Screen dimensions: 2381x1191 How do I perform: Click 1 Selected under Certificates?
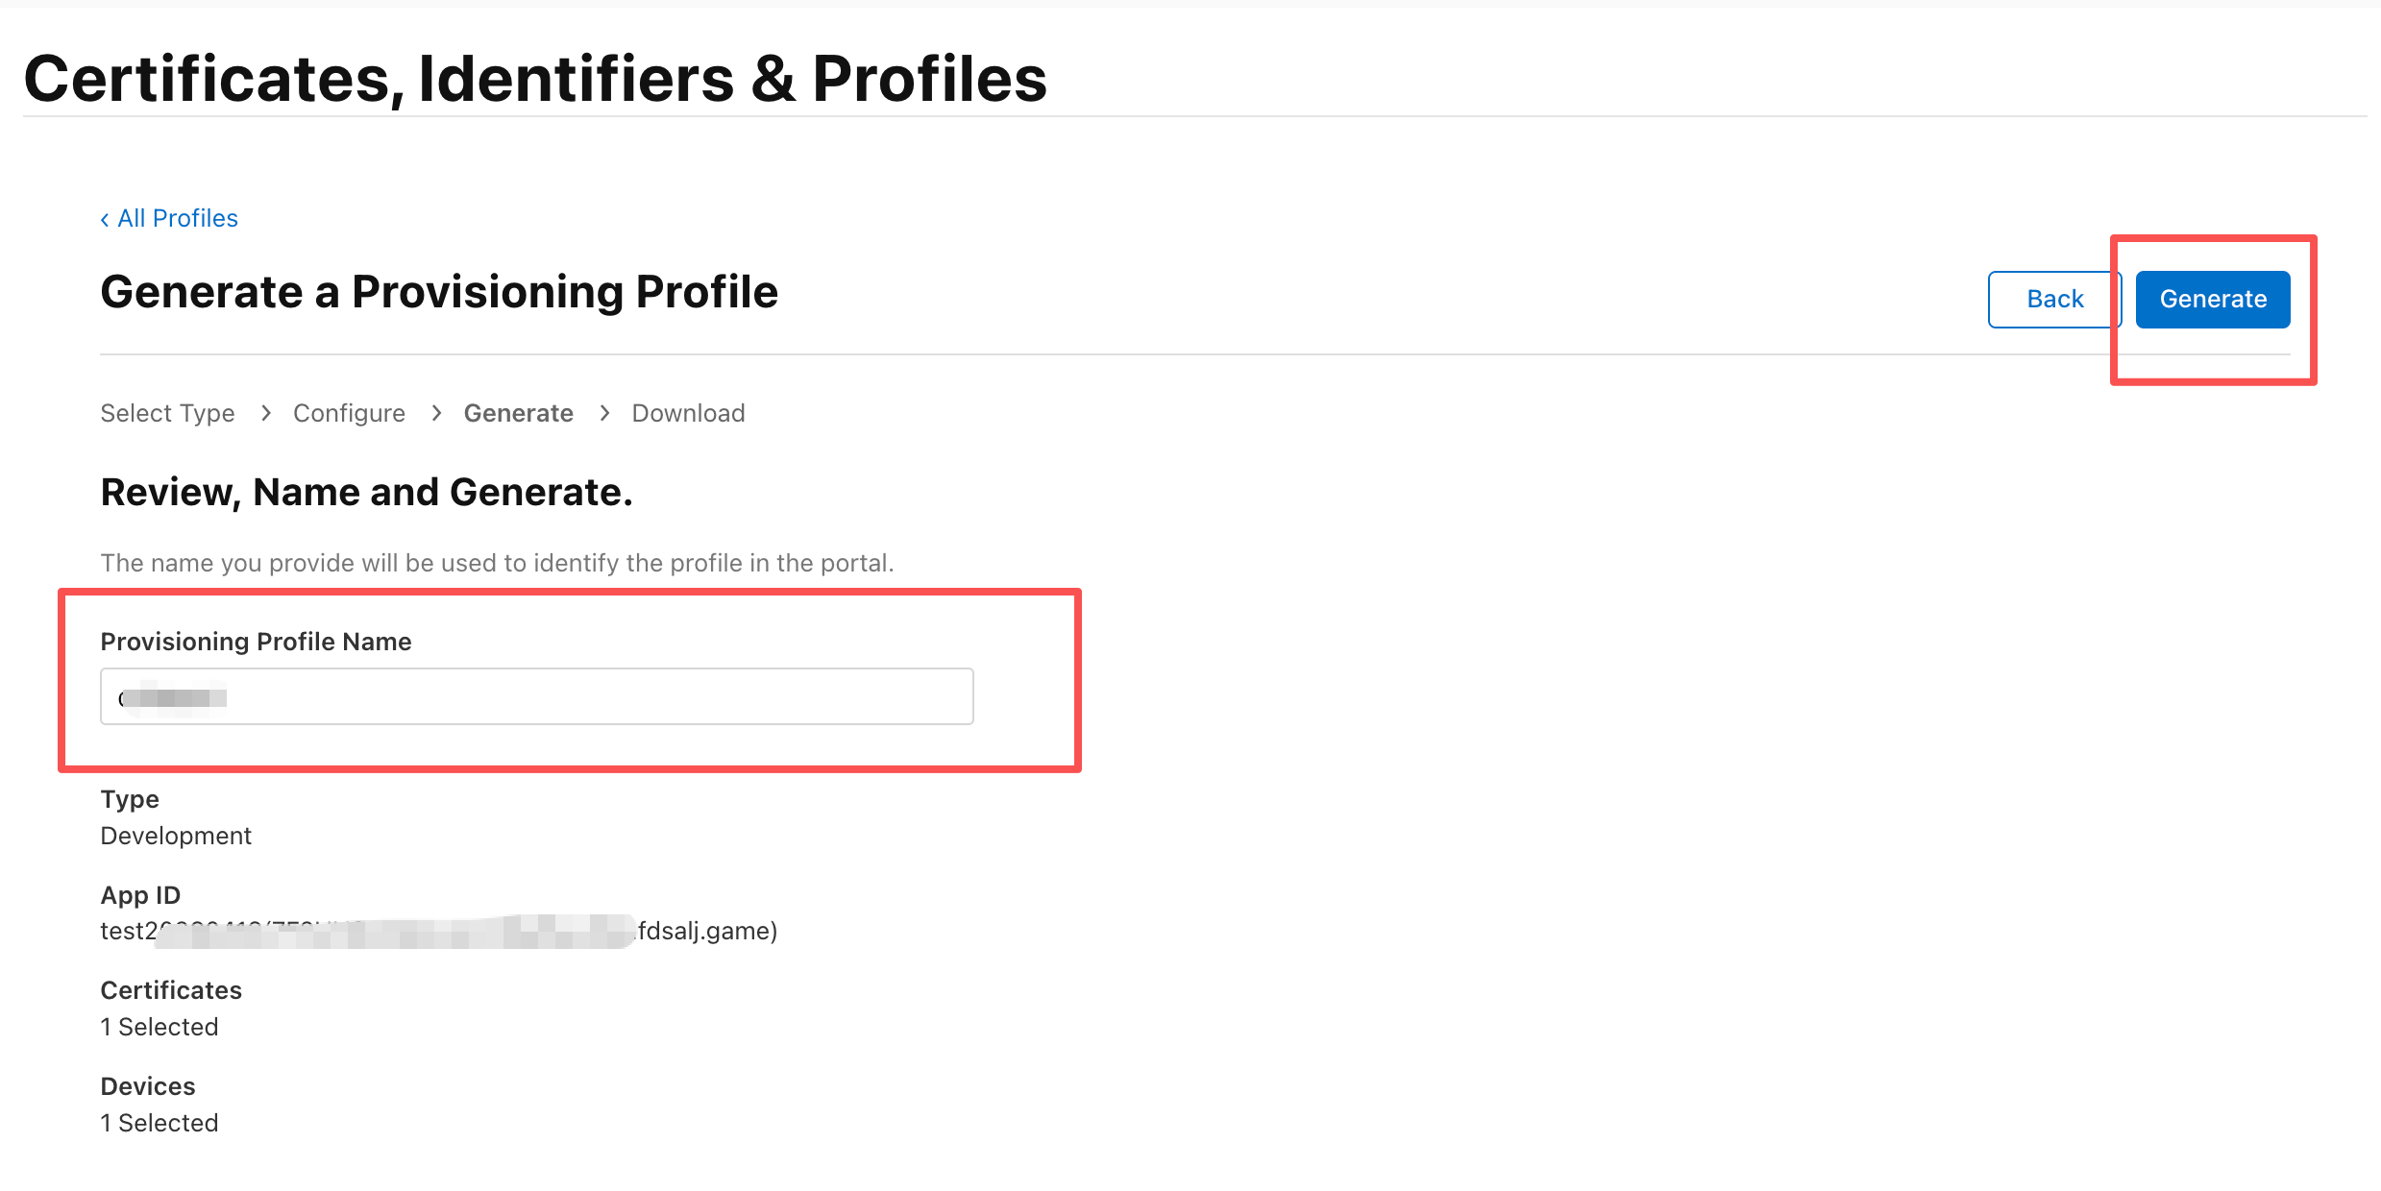(x=160, y=1027)
